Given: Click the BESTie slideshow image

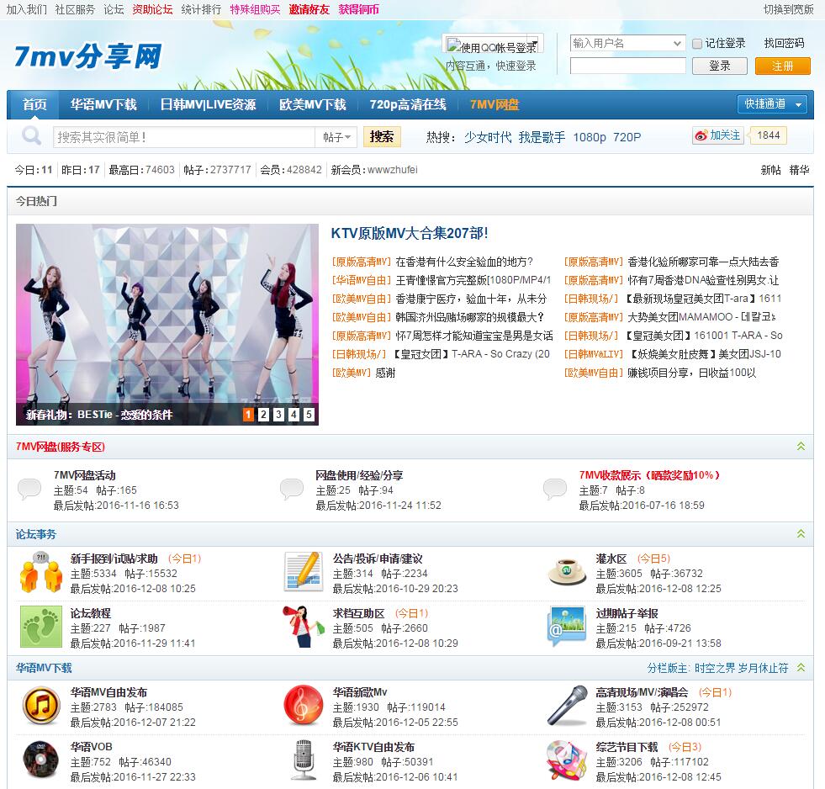Looking at the screenshot, I should [x=167, y=324].
